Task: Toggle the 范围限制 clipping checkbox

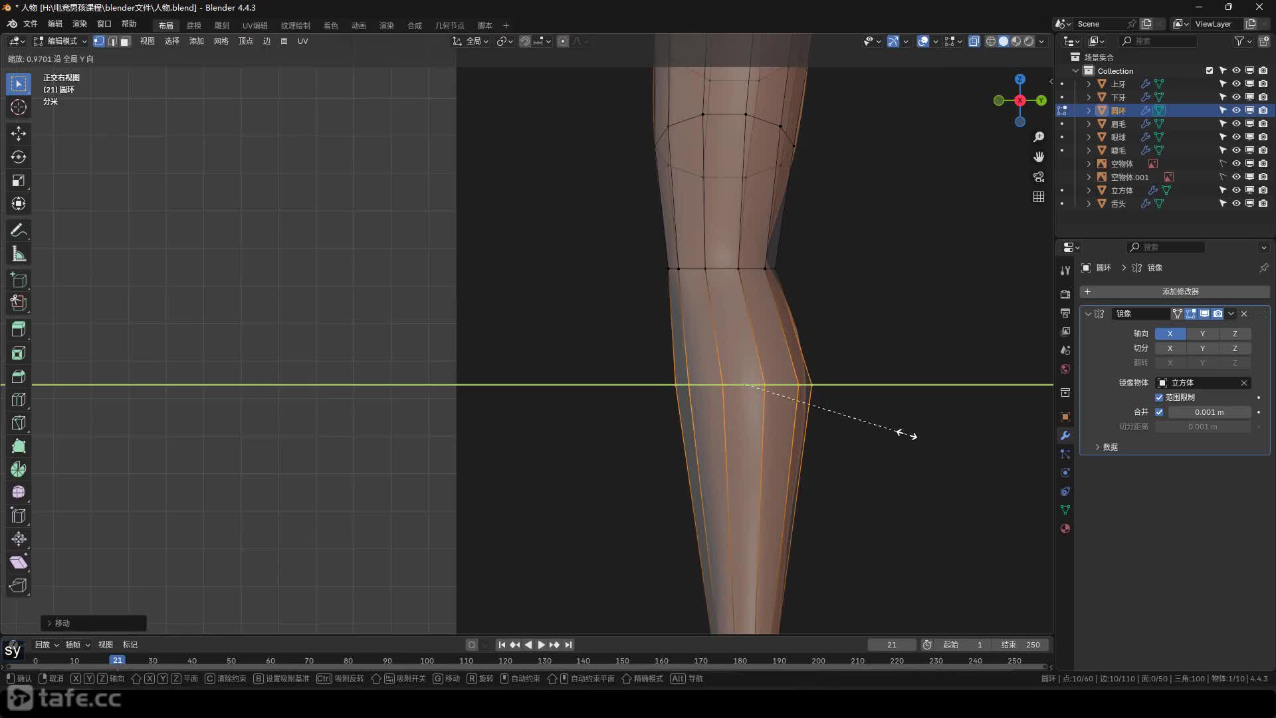Action: pyautogui.click(x=1159, y=398)
